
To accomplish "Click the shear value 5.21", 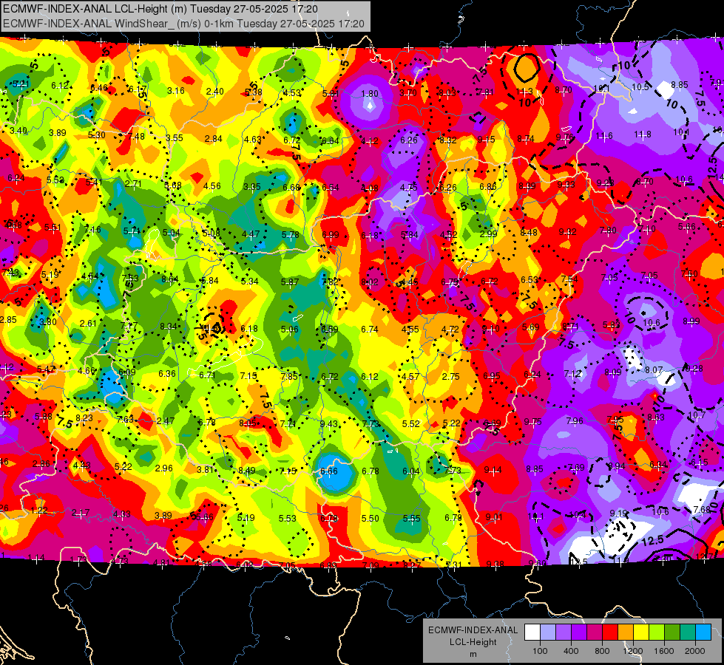I will [x=21, y=84].
